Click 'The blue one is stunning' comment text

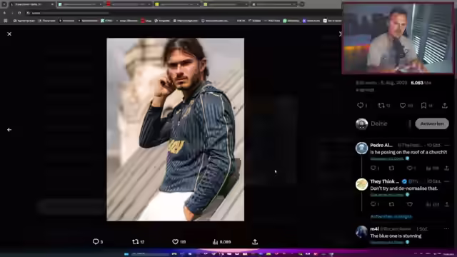396,236
